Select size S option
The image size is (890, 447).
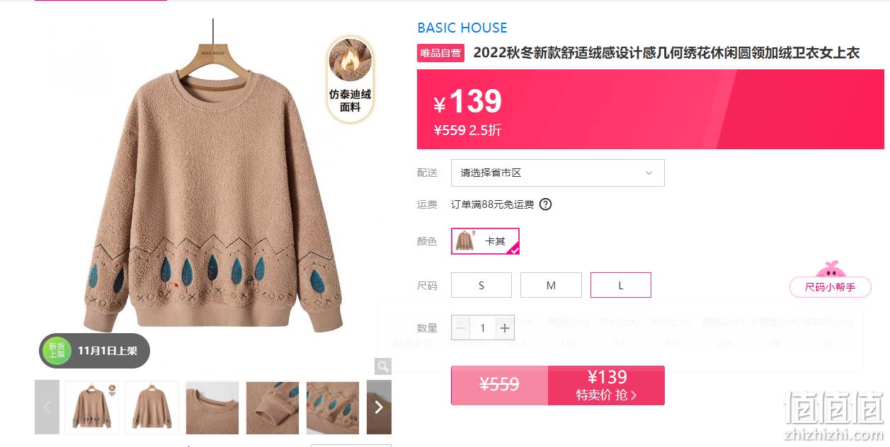[x=481, y=285]
